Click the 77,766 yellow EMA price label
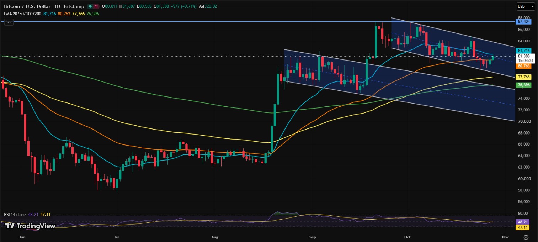 pyautogui.click(x=524, y=77)
